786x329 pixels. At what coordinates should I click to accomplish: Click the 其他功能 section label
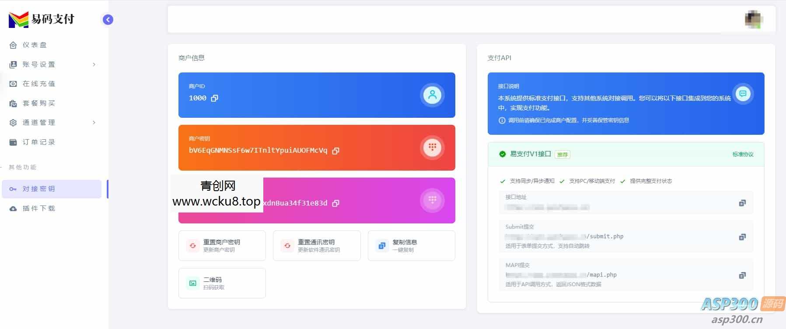tap(23, 167)
